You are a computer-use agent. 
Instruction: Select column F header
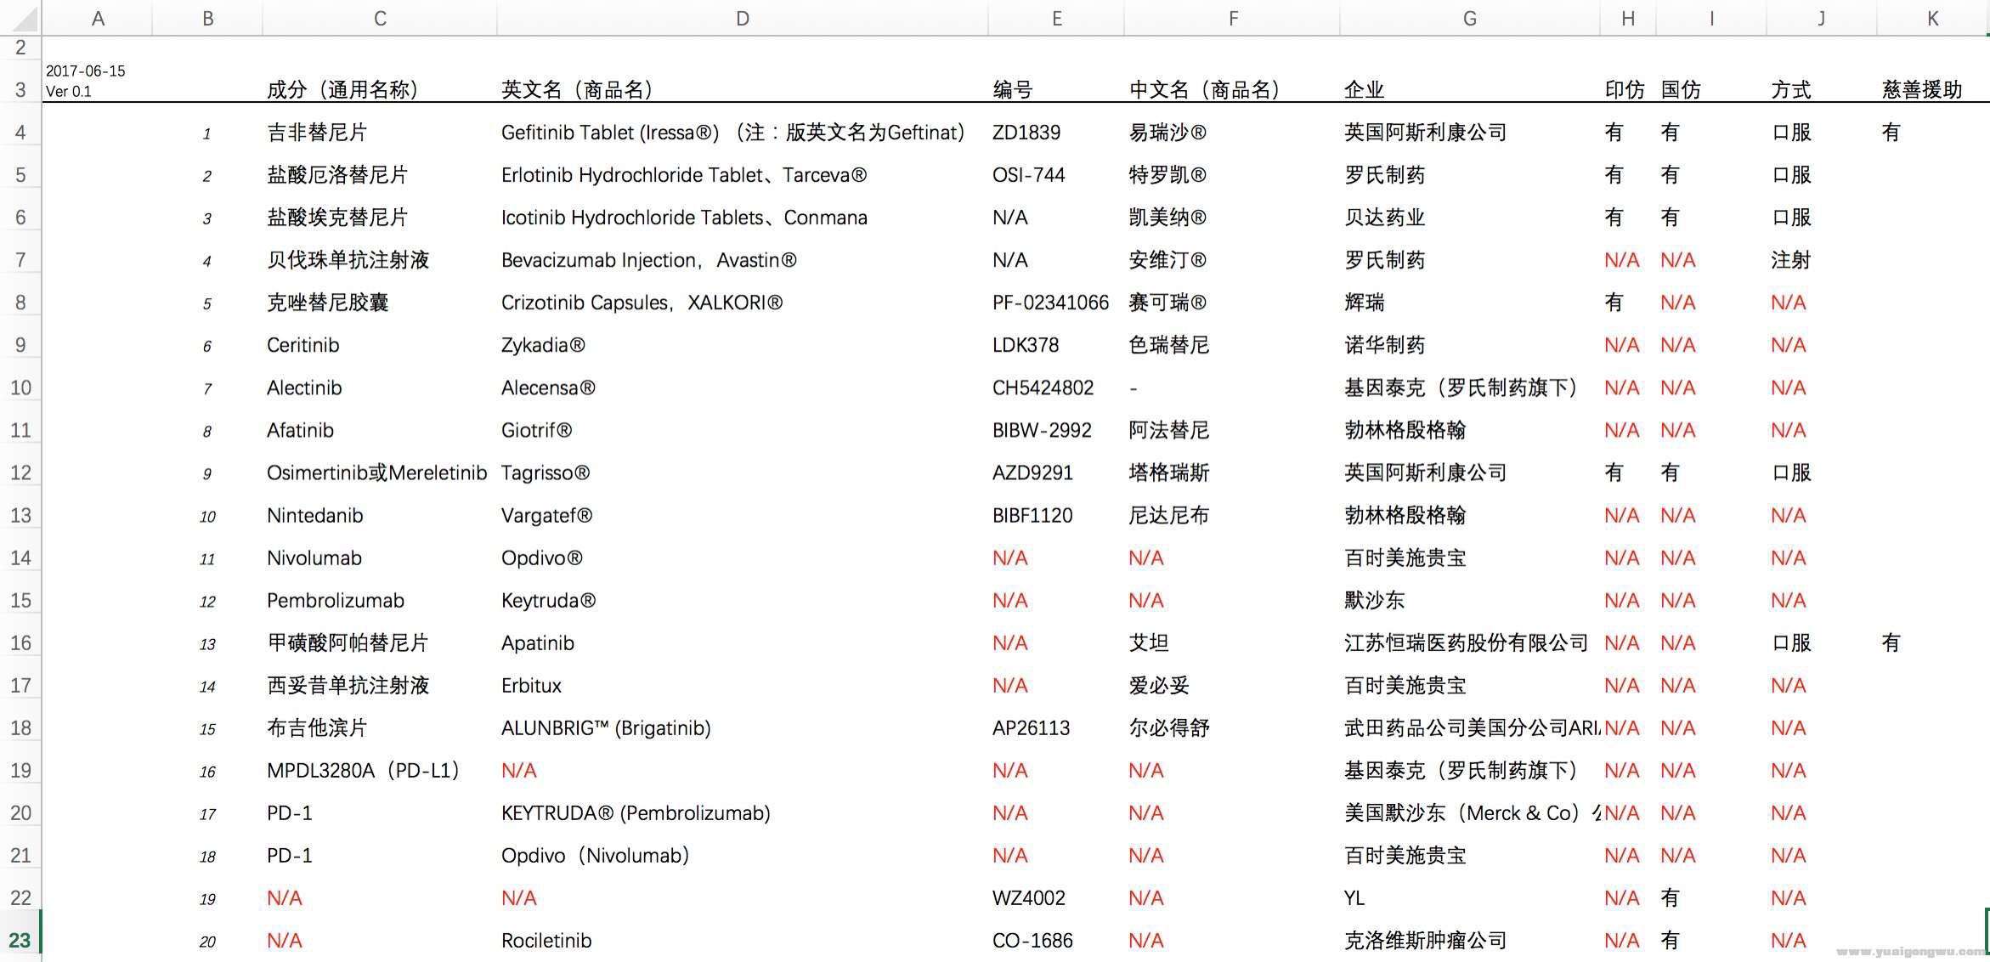(x=1232, y=18)
